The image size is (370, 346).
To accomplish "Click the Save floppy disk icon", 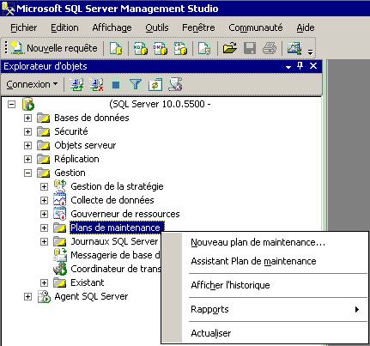I will [250, 48].
